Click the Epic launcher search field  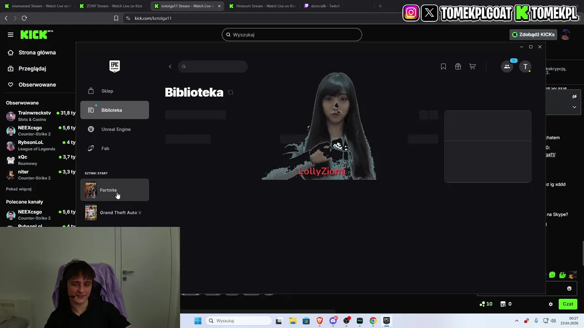click(213, 67)
